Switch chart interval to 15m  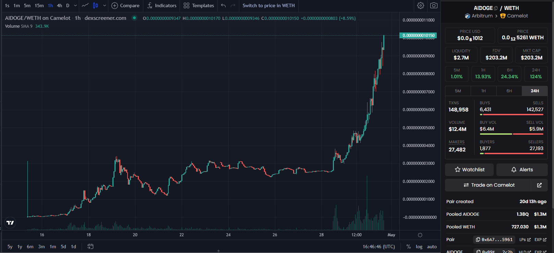(39, 5)
